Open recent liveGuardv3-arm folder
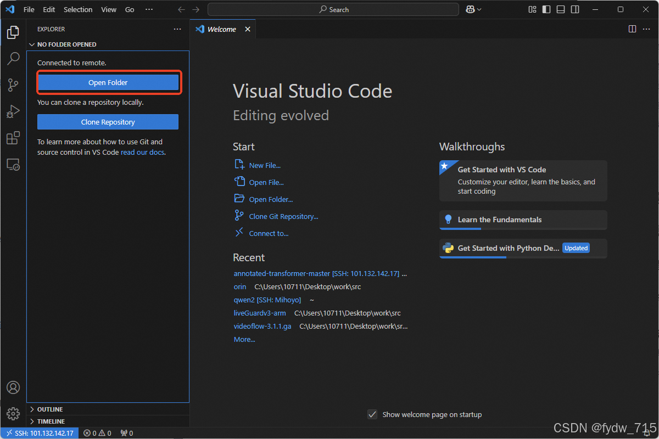 (260, 313)
